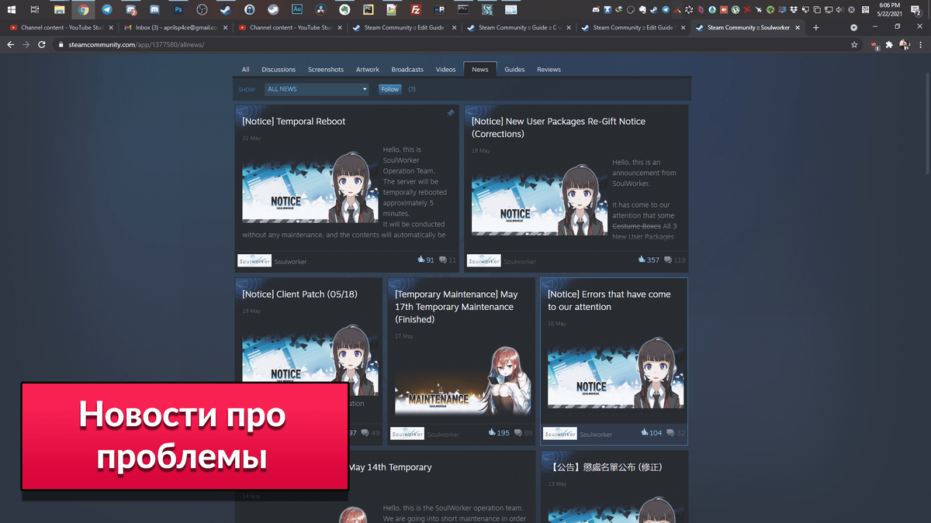Click the bookmark star in the address bar
Image resolution: width=931 pixels, height=523 pixels.
(x=854, y=45)
